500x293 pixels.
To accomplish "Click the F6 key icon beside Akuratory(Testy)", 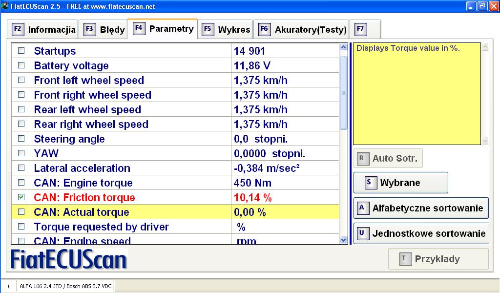I will tap(264, 29).
